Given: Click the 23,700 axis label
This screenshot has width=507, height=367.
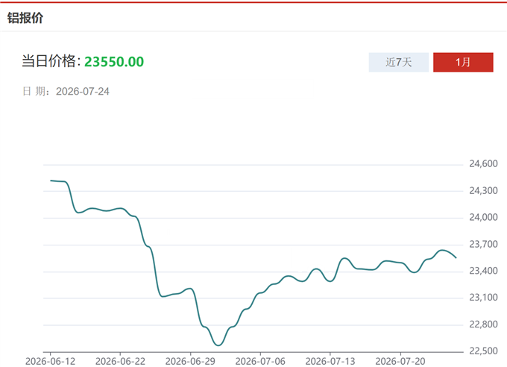Looking at the screenshot, I should click(483, 244).
